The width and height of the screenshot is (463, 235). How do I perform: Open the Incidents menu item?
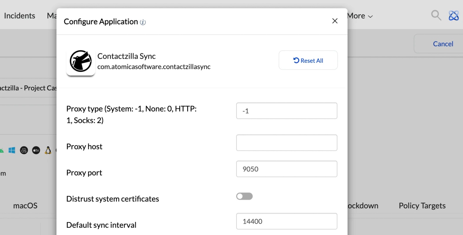tap(19, 16)
